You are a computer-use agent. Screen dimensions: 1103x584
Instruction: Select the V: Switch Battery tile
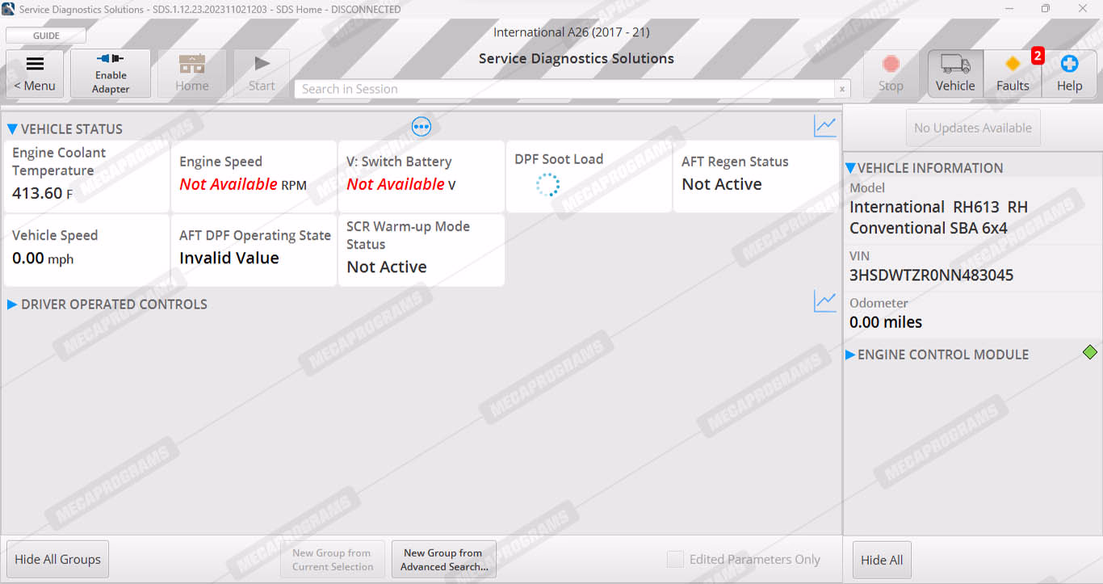(x=421, y=177)
